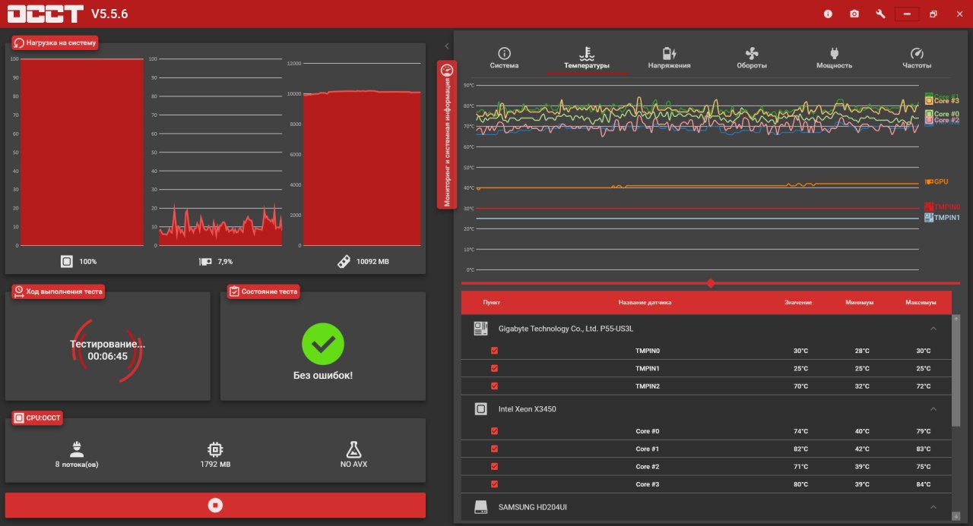The image size is (973, 526).
Task: Click the Core #3 legend entry
Action: tap(942, 101)
